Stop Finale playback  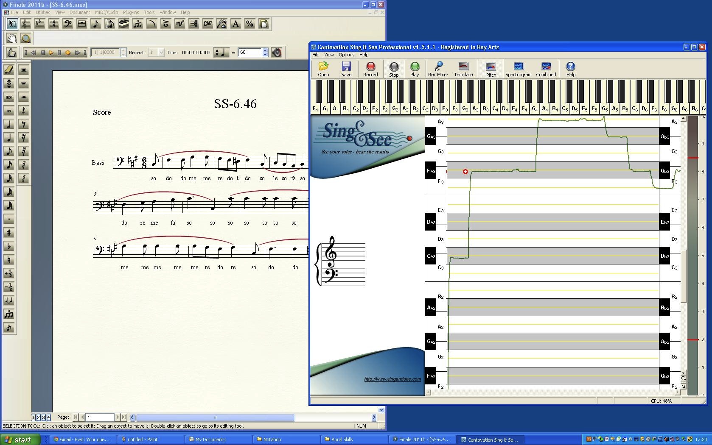[43, 53]
